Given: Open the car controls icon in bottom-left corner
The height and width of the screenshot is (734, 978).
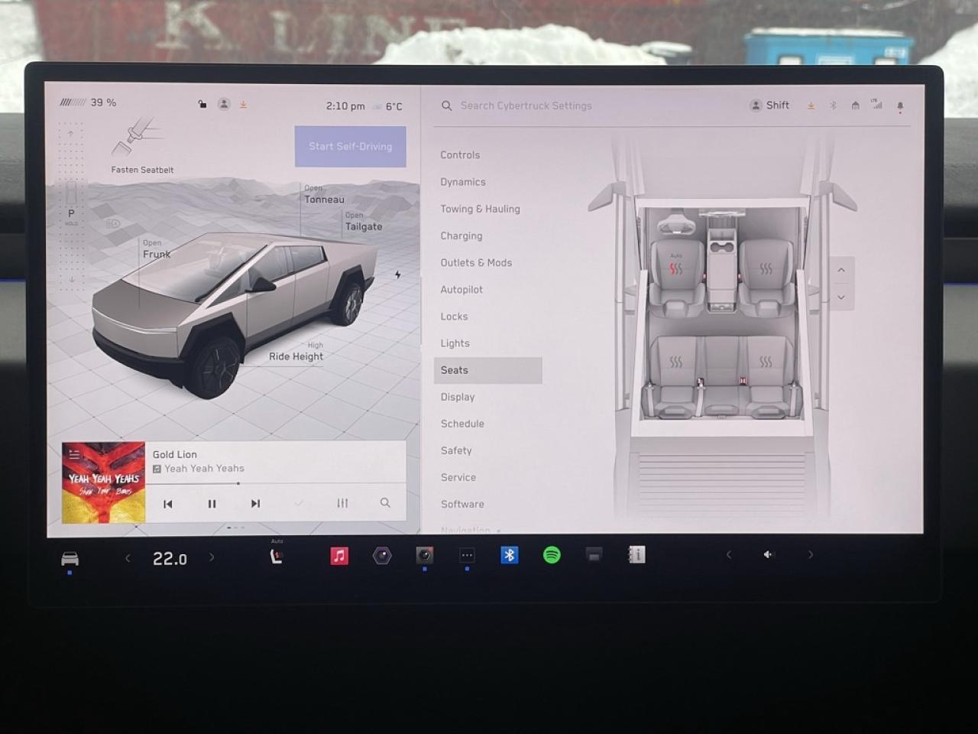Looking at the screenshot, I should click(x=70, y=558).
